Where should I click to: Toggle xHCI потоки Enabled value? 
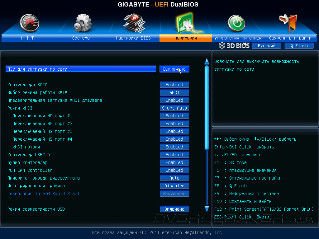[174, 147]
